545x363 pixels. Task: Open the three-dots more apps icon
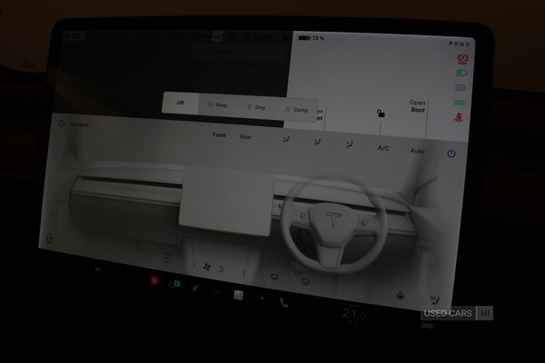(x=216, y=291)
